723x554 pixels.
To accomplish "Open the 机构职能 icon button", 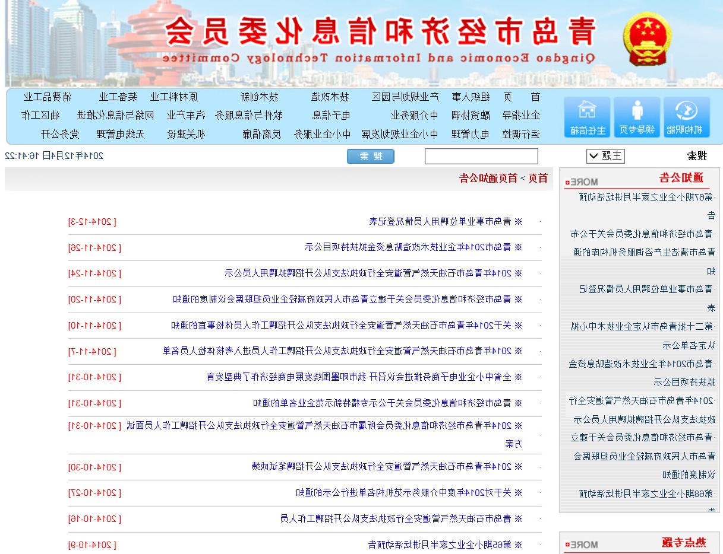I will [687, 117].
